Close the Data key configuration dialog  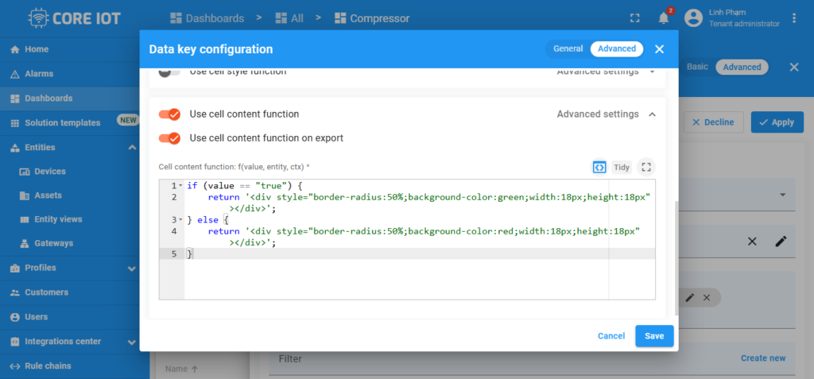(x=659, y=49)
